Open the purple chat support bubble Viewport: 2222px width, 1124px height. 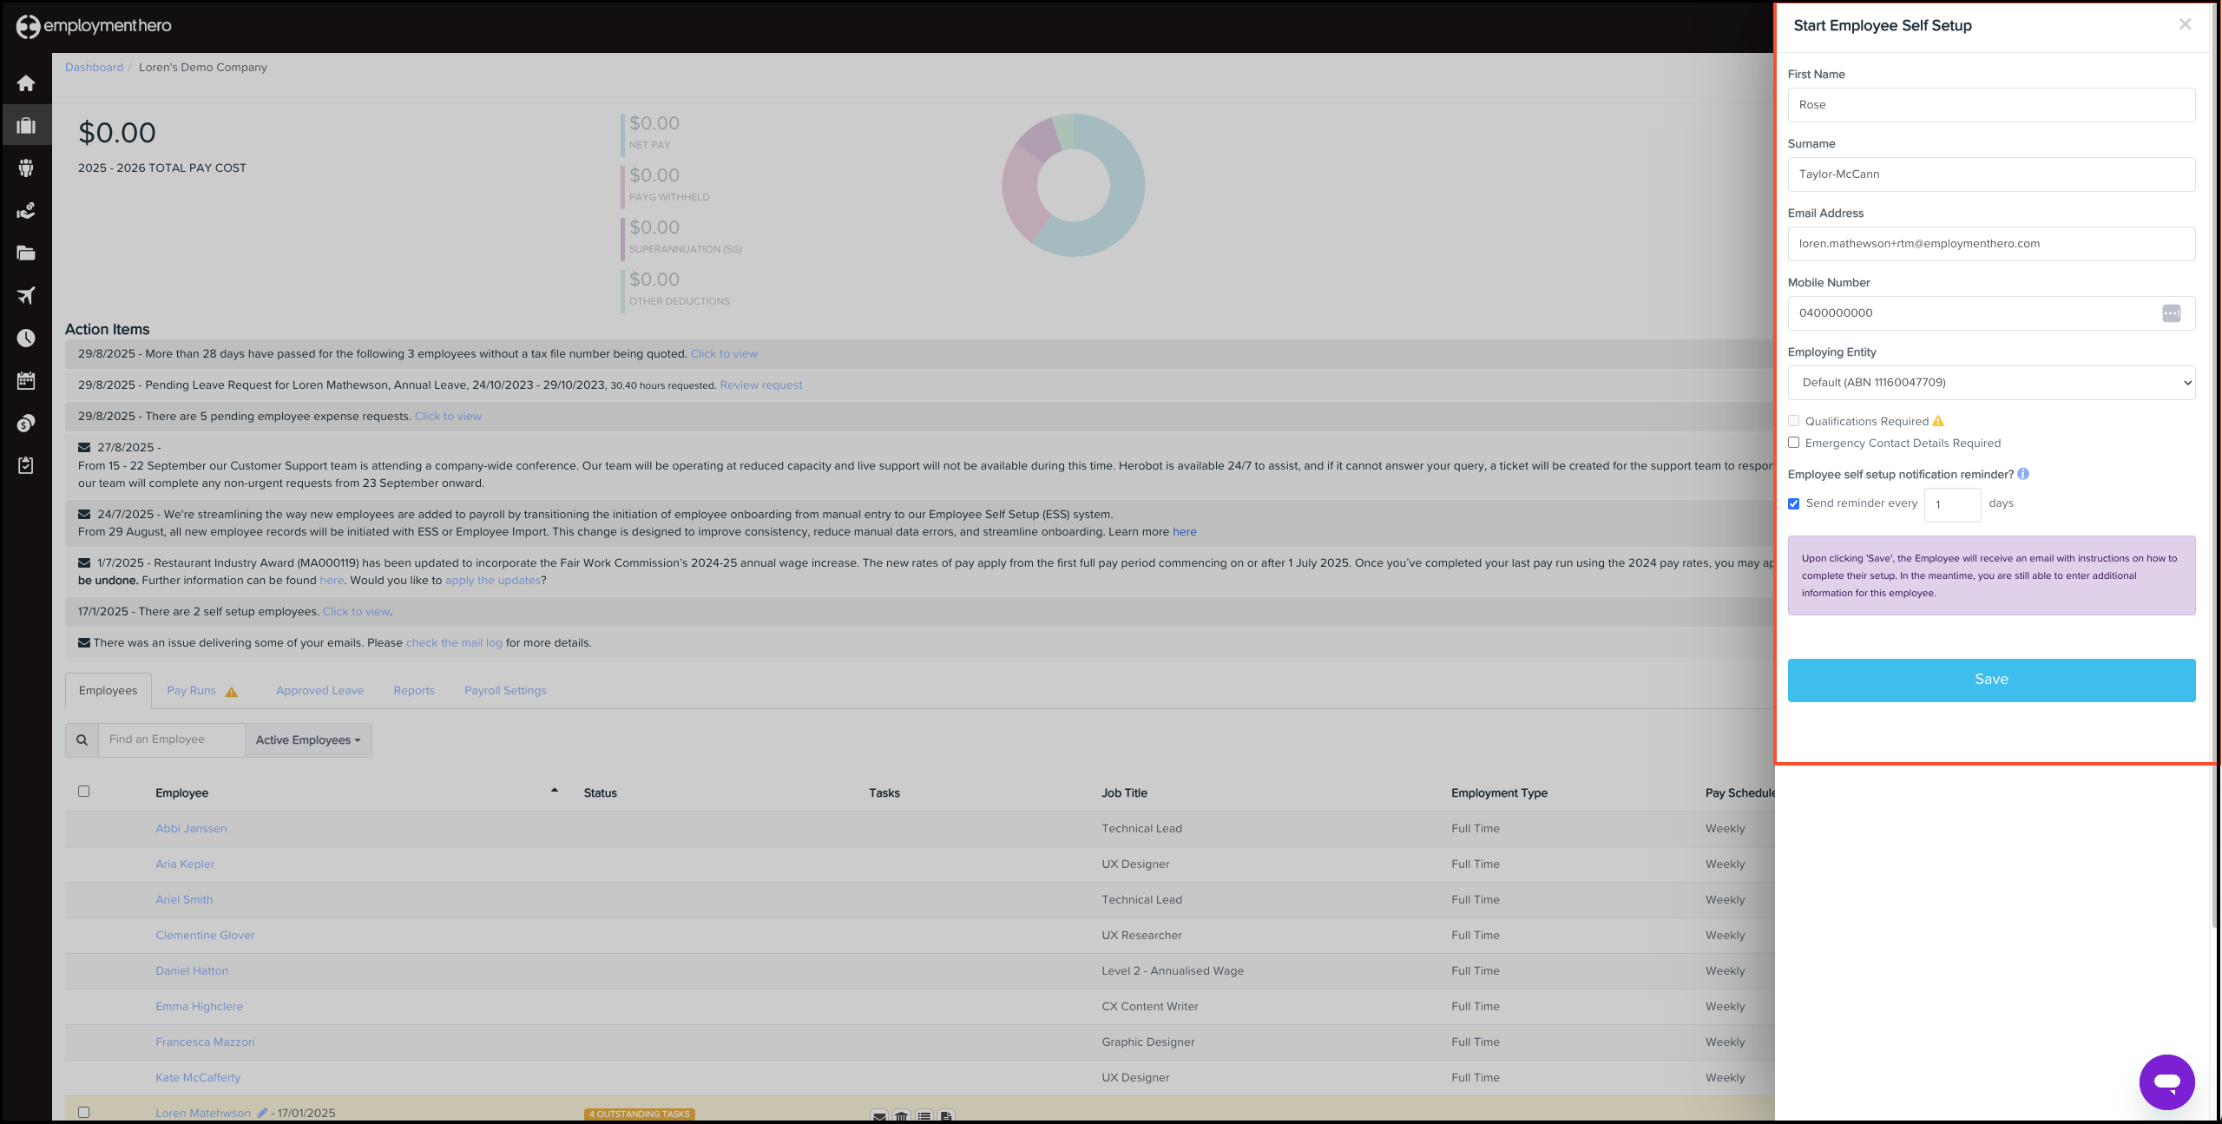(2166, 1081)
